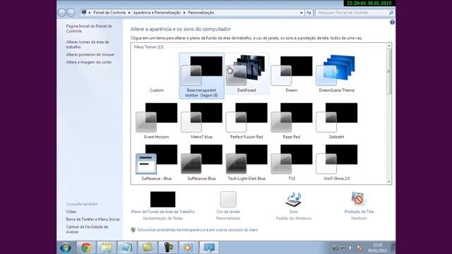The width and height of the screenshot is (452, 254).
Task: Click the search magnifier icon
Action: pos(391,13)
